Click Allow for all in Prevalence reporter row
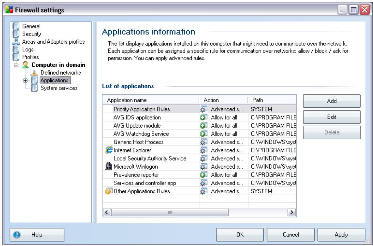 coord(224,175)
